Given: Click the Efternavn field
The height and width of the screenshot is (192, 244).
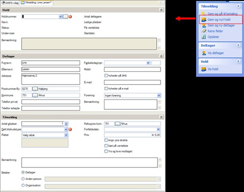Looking at the screenshot, I should [51, 70].
